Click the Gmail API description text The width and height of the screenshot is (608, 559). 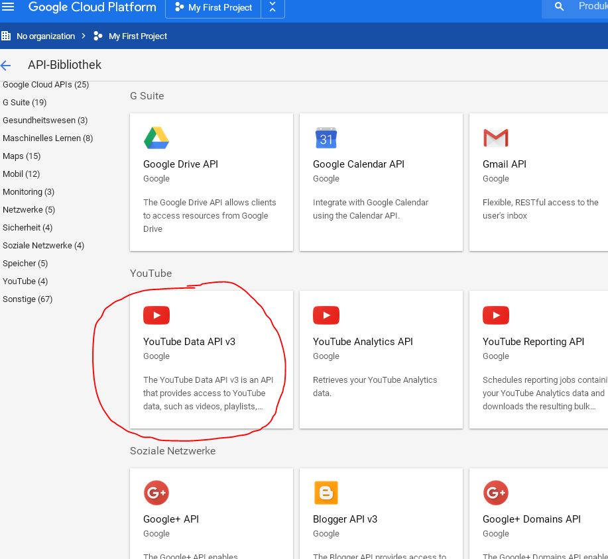(x=540, y=209)
